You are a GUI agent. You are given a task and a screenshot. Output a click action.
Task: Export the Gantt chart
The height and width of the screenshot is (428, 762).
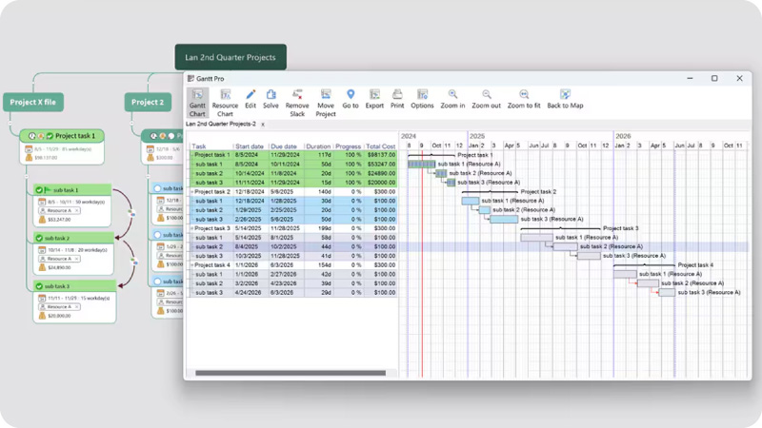pyautogui.click(x=374, y=99)
